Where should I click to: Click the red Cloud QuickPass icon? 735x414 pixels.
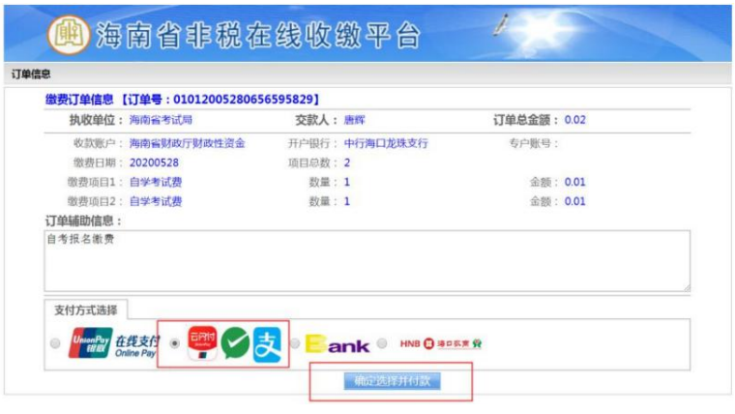pos(202,343)
